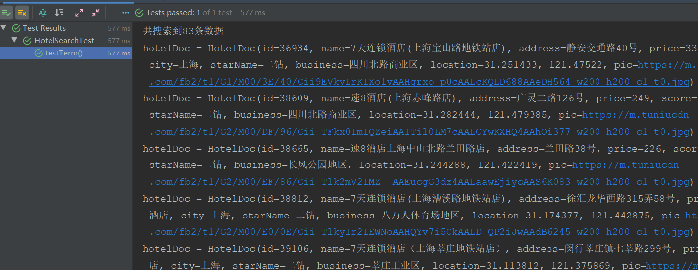The width and height of the screenshot is (698, 270).
Task: Select the testTerm() test row
Action: pyautogui.click(x=66, y=53)
